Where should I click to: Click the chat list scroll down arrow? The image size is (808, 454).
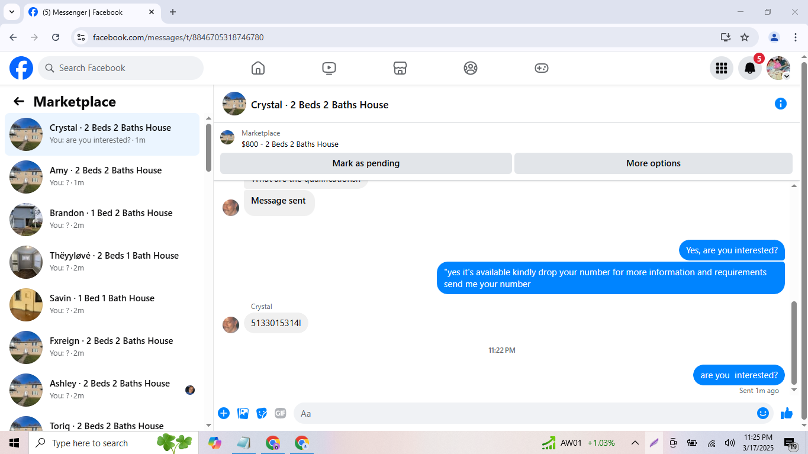pos(208,425)
